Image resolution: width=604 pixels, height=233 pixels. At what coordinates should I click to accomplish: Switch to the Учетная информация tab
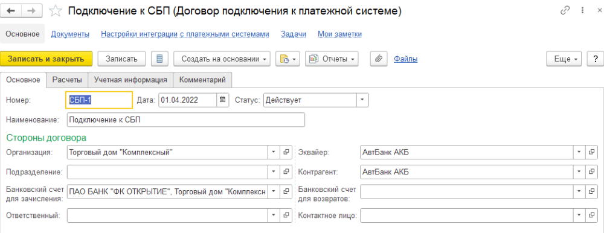(130, 80)
